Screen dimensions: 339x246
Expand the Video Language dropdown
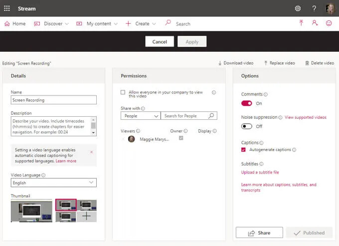pyautogui.click(x=54, y=183)
